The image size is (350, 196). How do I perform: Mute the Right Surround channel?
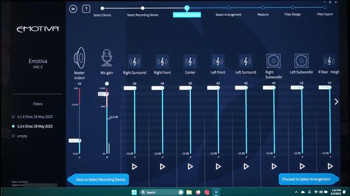[135, 83]
